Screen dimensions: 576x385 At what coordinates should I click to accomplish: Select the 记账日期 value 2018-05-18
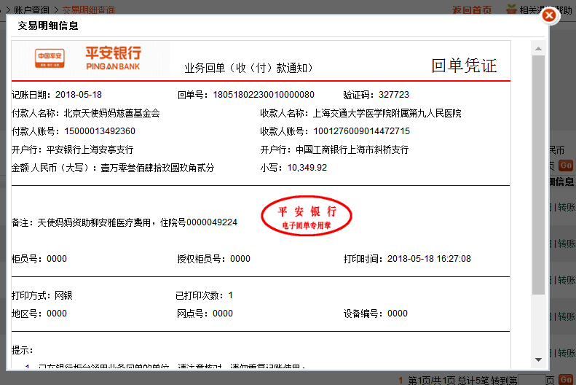[x=79, y=95]
